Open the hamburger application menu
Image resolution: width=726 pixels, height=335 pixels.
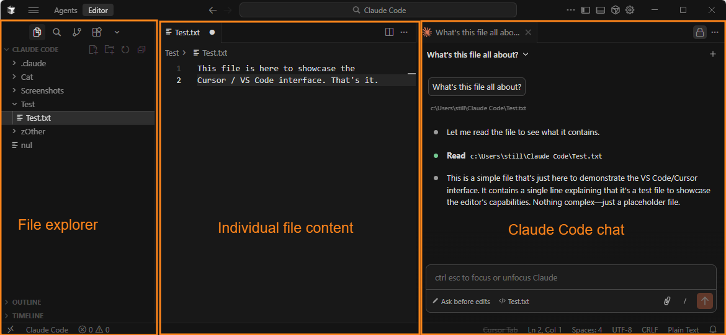click(x=34, y=10)
